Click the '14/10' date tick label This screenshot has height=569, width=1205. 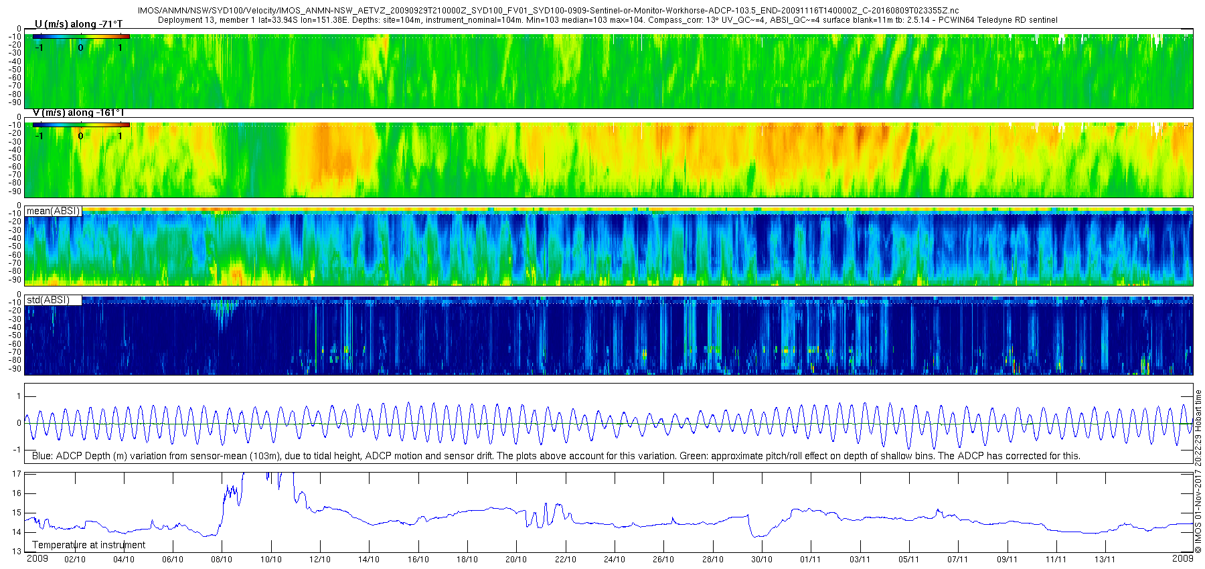click(x=369, y=560)
